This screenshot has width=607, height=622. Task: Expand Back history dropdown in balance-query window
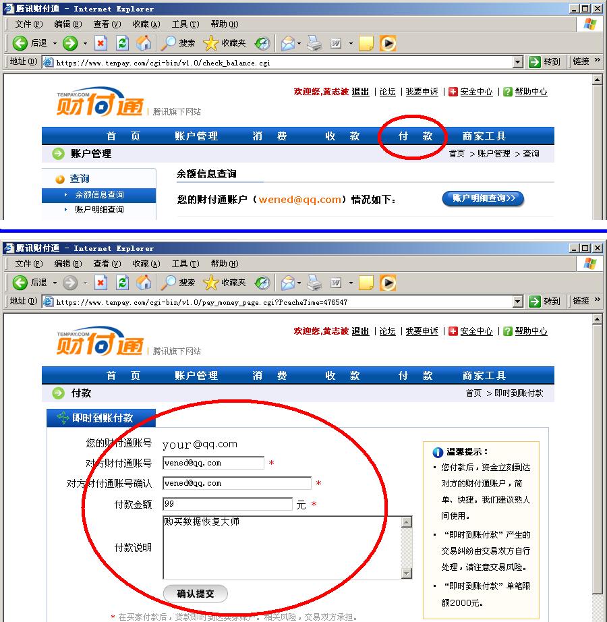pos(55,43)
